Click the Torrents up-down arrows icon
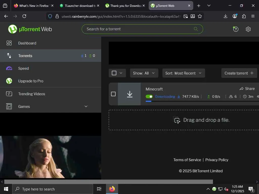 click(x=9, y=56)
